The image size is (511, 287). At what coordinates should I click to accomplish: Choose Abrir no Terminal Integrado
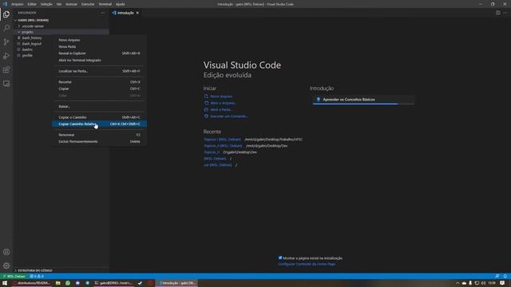99,61
